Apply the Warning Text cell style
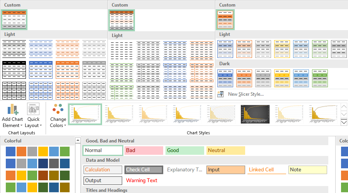This screenshot has width=348, height=193. point(143,181)
